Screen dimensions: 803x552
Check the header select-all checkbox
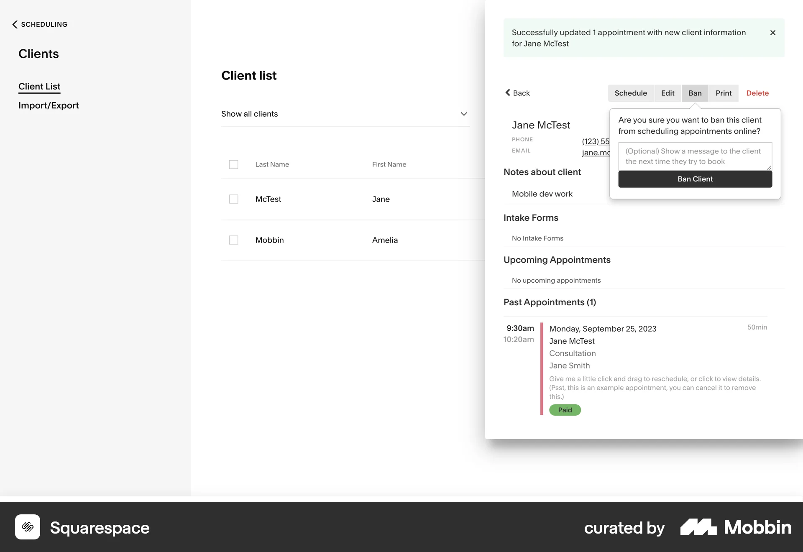pyautogui.click(x=234, y=164)
